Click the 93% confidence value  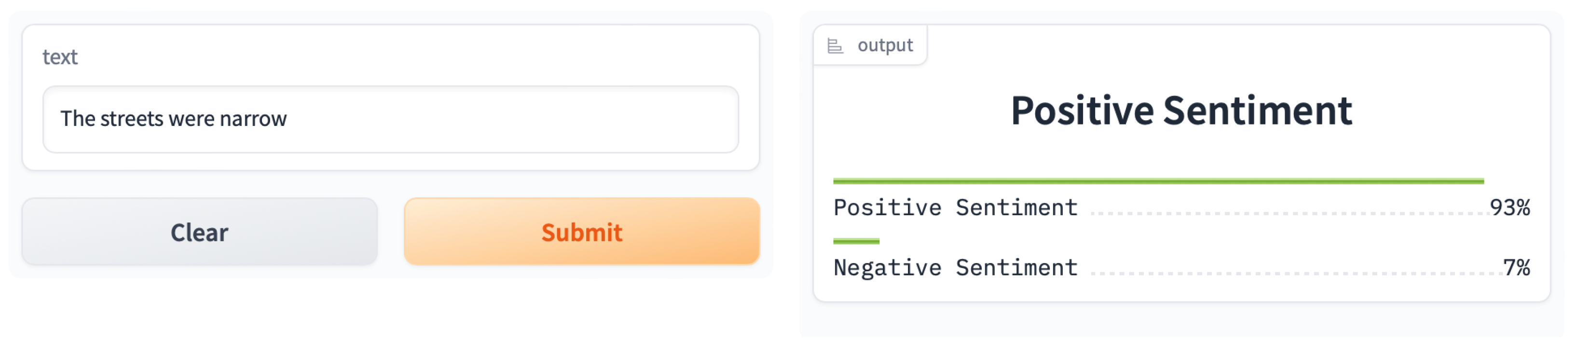1509,208
